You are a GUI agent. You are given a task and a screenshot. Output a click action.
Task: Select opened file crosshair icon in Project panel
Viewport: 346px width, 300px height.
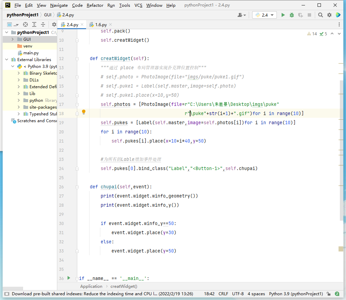pos(25,24)
